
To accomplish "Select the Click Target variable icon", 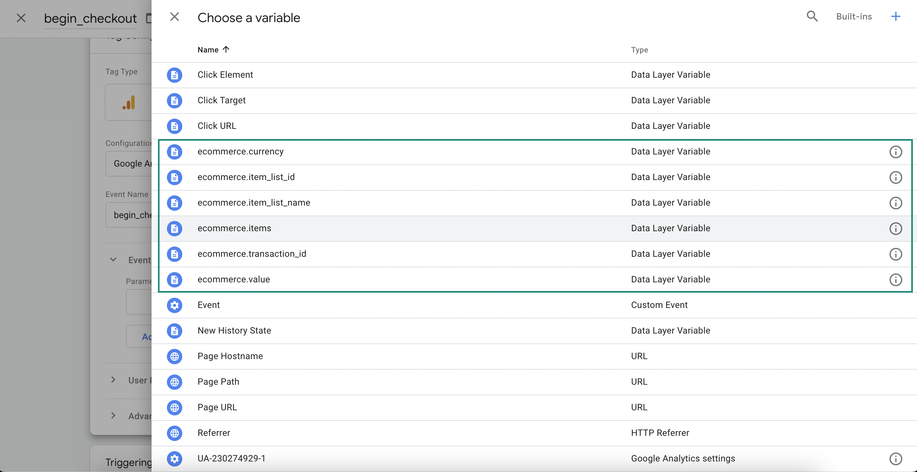I will [175, 101].
